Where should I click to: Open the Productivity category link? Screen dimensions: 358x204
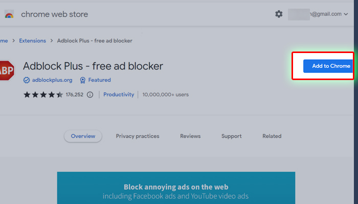119,95
